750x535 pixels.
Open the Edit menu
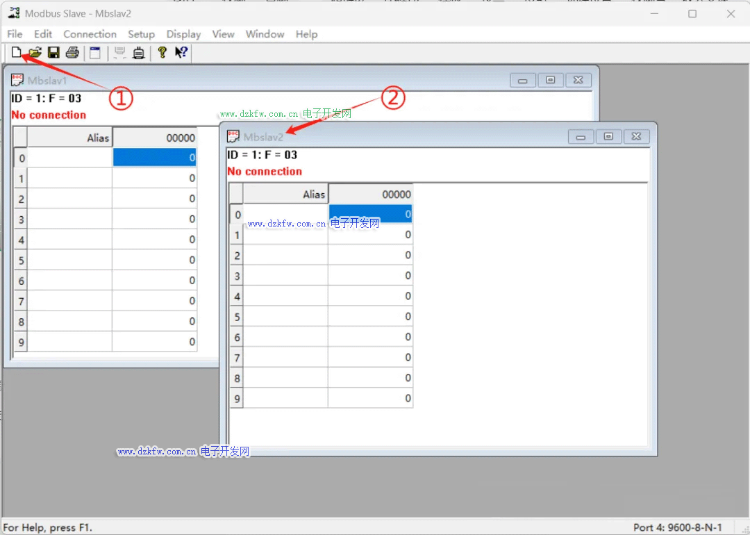(42, 34)
